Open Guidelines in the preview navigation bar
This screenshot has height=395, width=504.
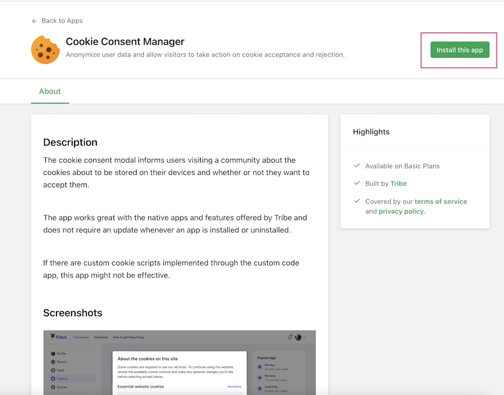pos(101,337)
